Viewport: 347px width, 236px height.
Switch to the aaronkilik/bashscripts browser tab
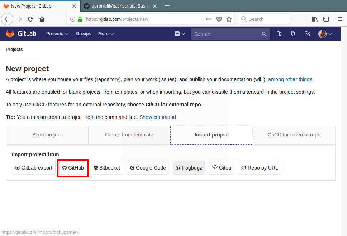[x=120, y=6]
